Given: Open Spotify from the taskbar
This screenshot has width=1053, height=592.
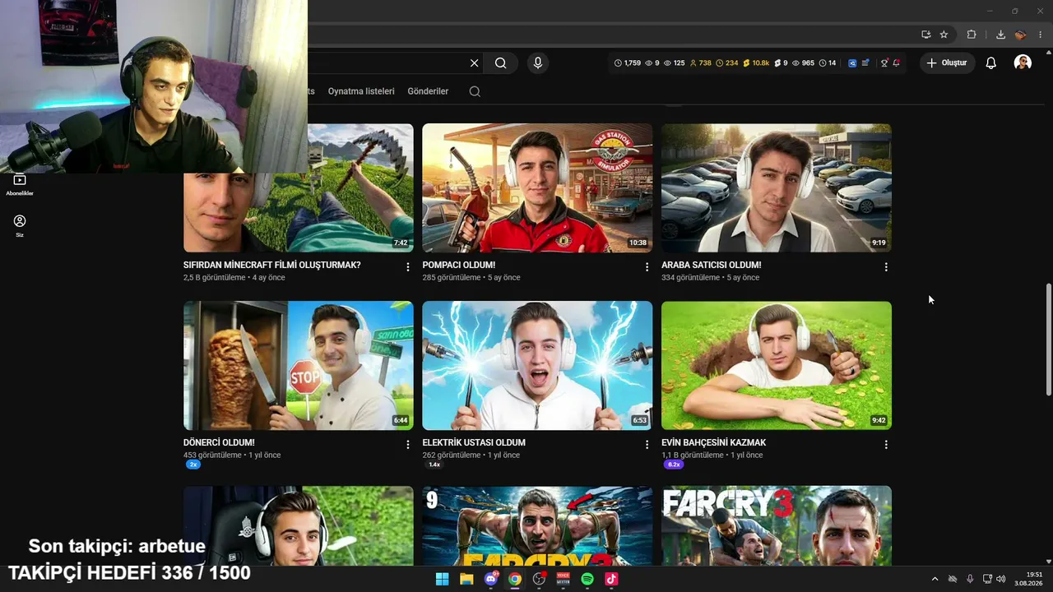Looking at the screenshot, I should [587, 579].
